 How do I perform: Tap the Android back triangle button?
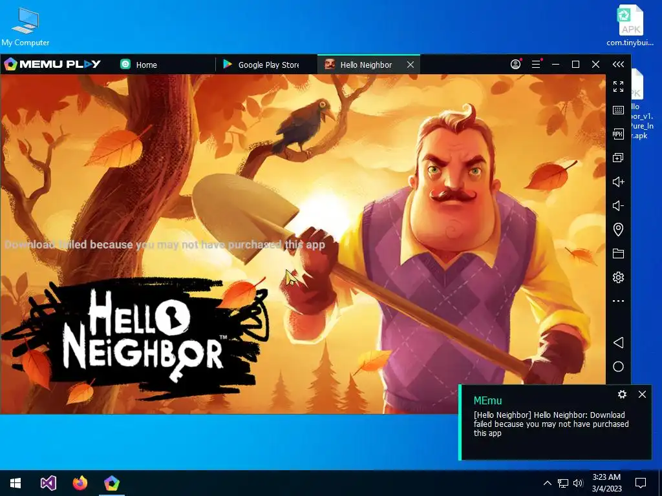(618, 342)
